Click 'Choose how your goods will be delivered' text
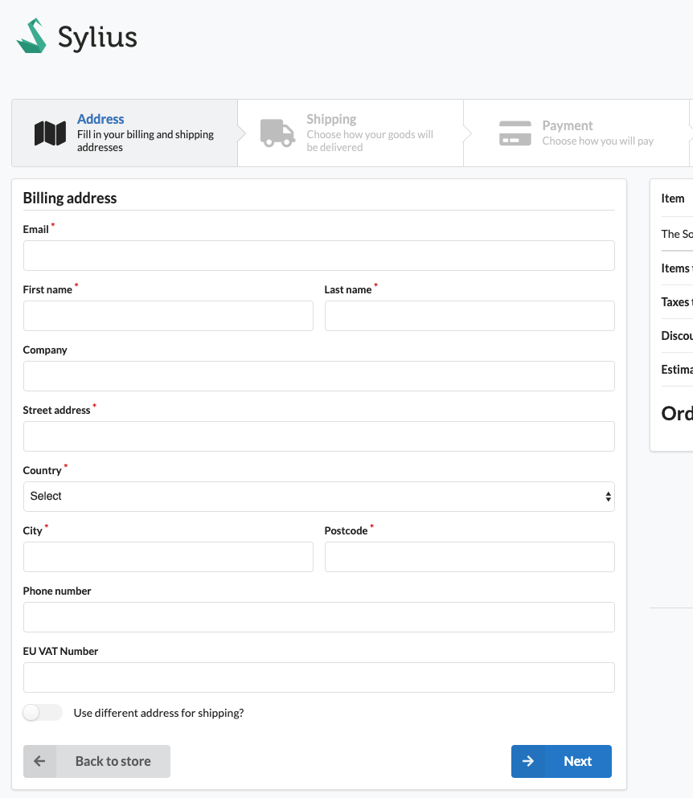This screenshot has width=693, height=798. (x=370, y=141)
